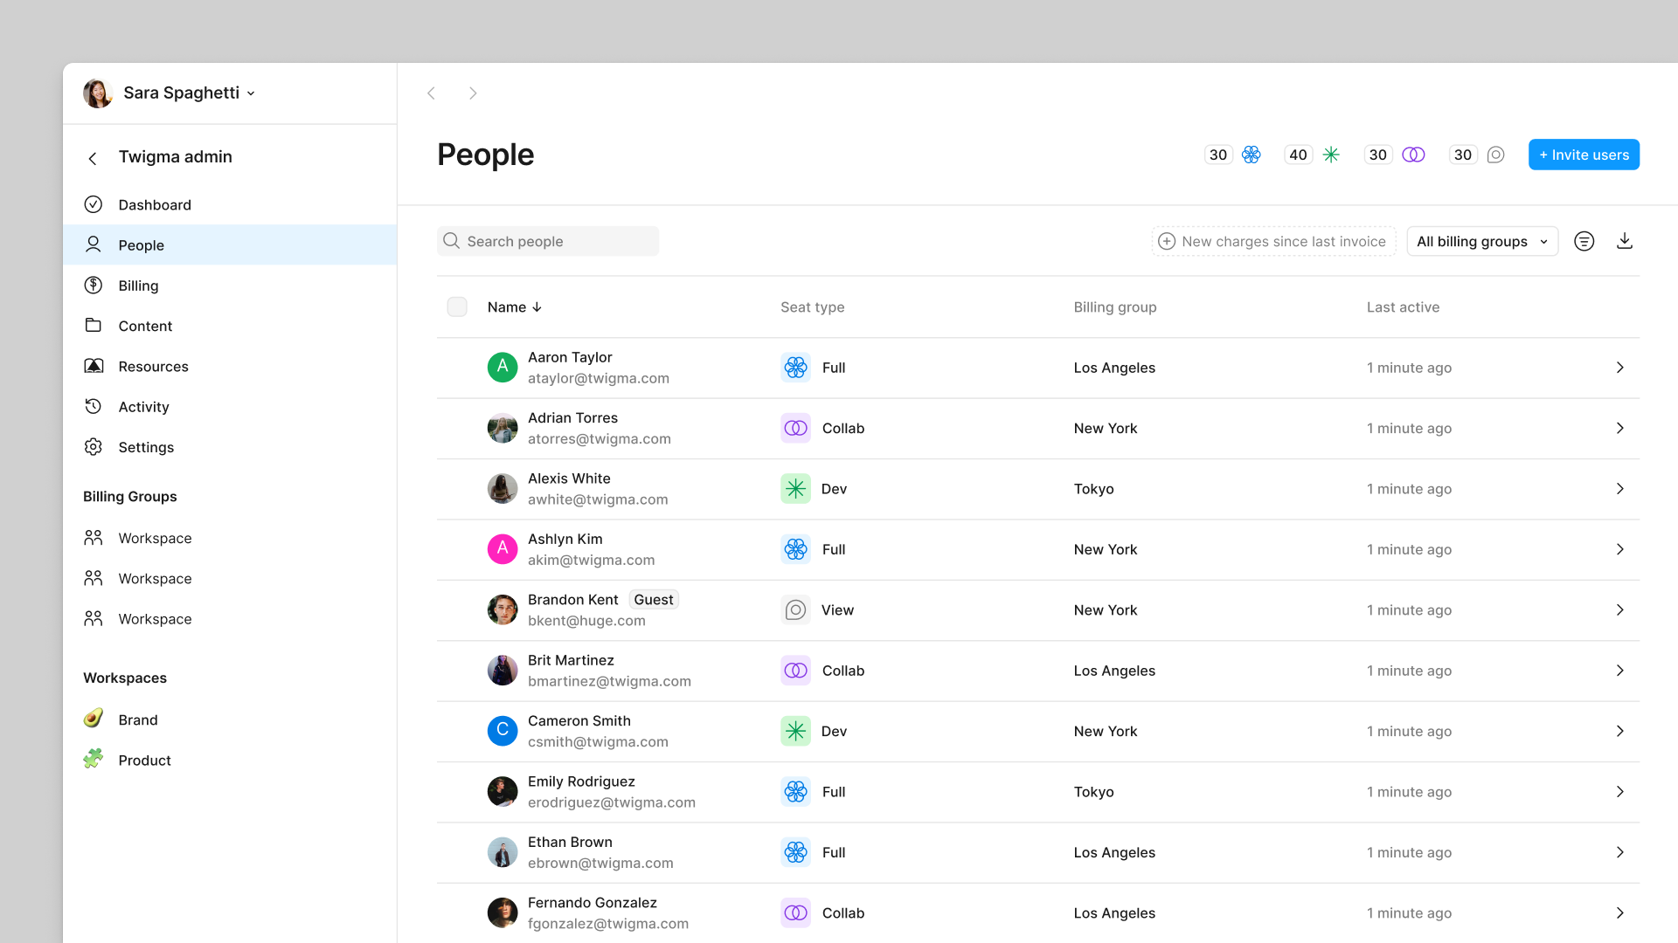Click the View seat type icon for Brandon Kent
The height and width of the screenshot is (943, 1678).
[795, 609]
